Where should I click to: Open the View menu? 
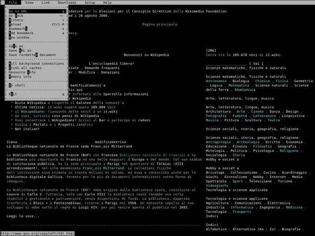[29, 2]
